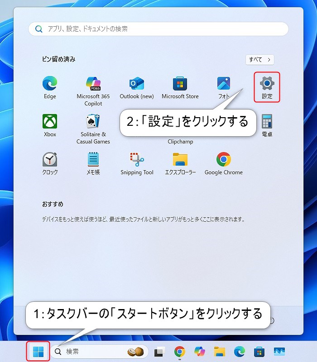Click the taskbar 検索 search box
This screenshot has height=362, width=317.
click(99, 352)
